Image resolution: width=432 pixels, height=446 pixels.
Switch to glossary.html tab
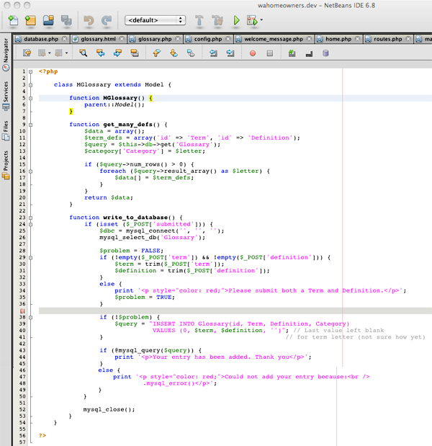coord(99,39)
